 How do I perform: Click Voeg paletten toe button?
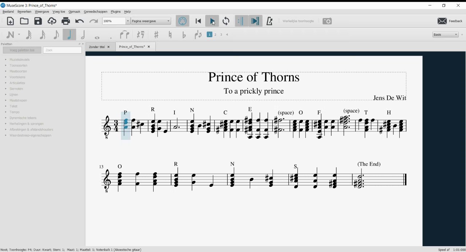tap(22, 50)
